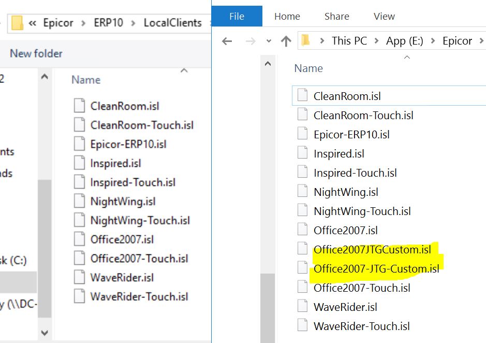Select ERP10 in left window breadcrumb
486x343 pixels.
pos(109,23)
